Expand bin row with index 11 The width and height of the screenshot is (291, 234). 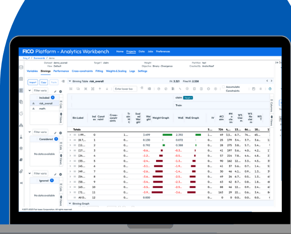pos(70,192)
